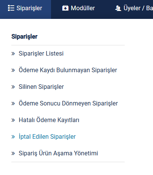This screenshot has width=153, height=175.
Task: Open İptal Edilen Siparişler link
Action: (x=47, y=136)
